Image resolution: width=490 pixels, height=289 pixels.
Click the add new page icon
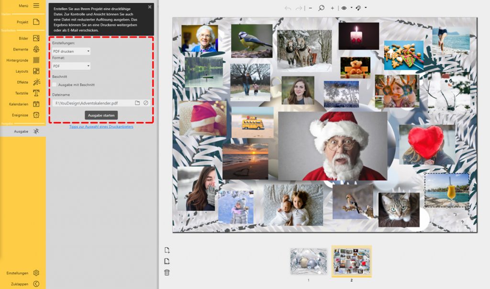167,250
